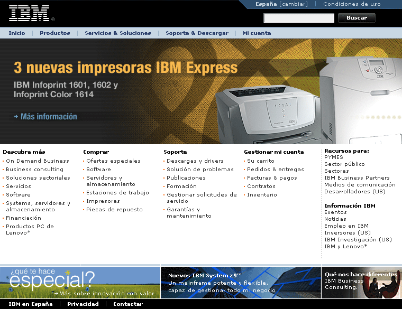
Task: Open Servicios under Descubra más
Action: [19, 186]
